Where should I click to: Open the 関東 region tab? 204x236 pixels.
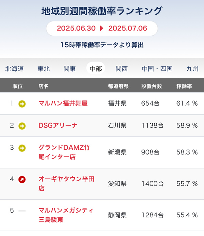click(70, 69)
